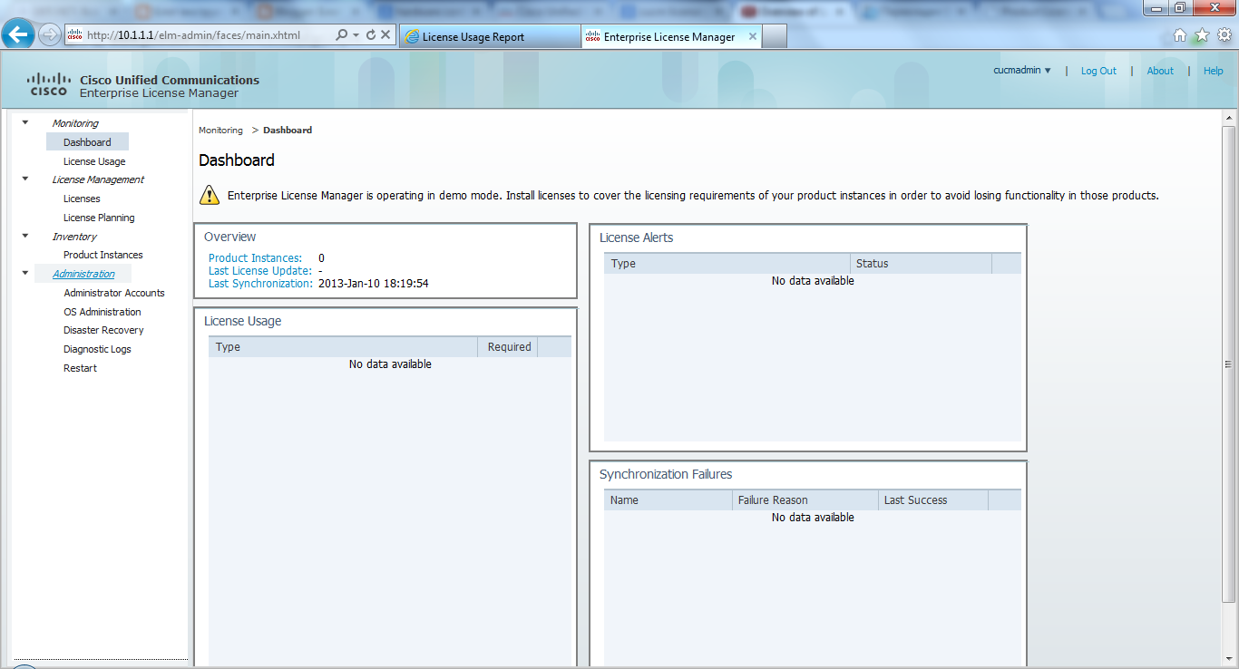Click Monitoring in the breadcrumb
Image resolution: width=1239 pixels, height=669 pixels.
220,131
